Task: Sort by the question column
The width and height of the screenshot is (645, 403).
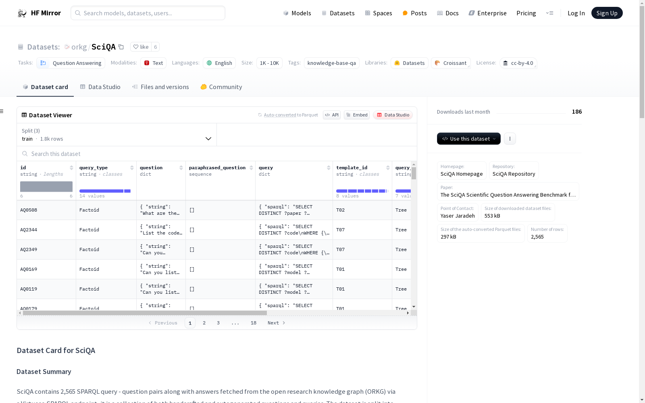Action: coord(181,168)
